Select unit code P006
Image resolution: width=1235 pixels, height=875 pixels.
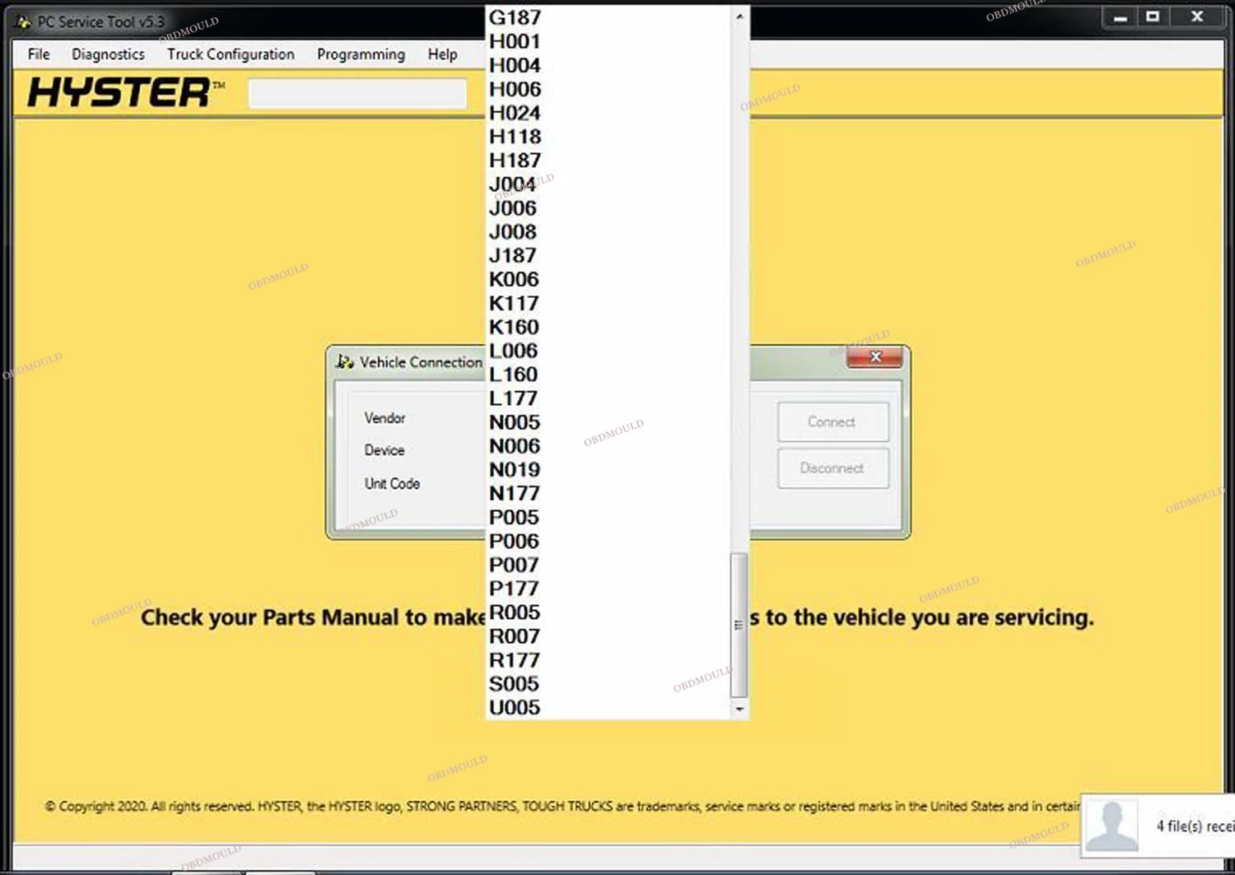608,542
